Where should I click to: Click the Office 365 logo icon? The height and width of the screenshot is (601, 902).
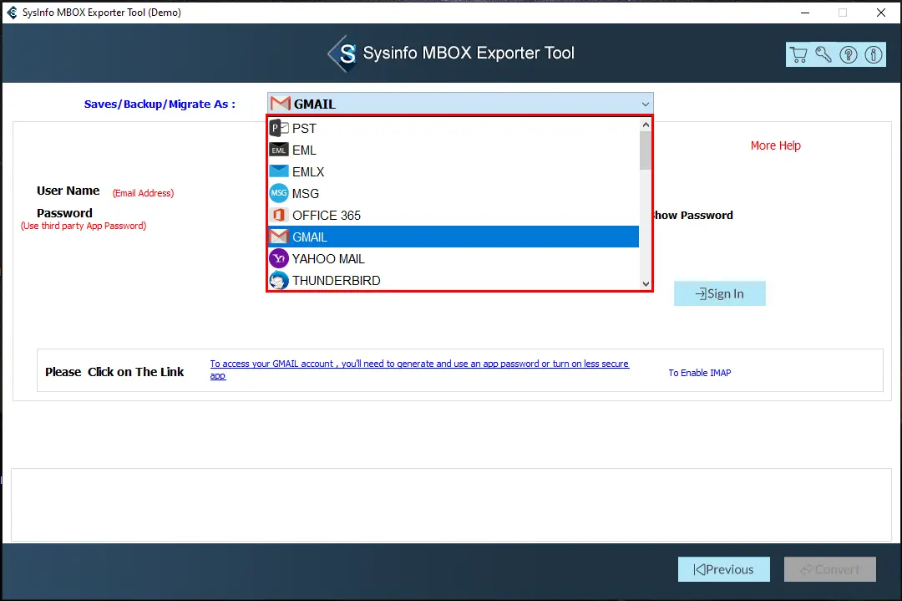click(279, 216)
